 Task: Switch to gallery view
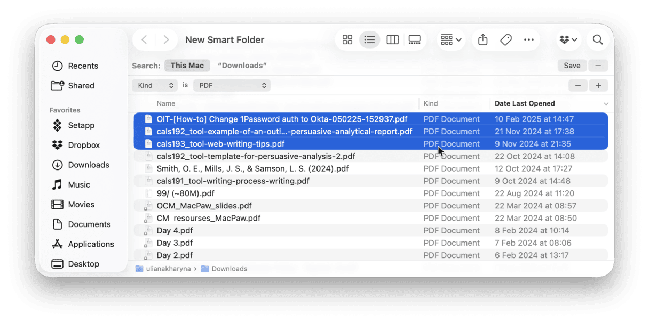[x=415, y=39]
